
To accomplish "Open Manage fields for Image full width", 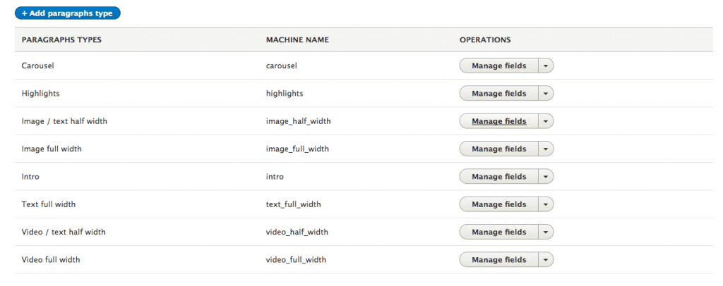I will [x=499, y=149].
